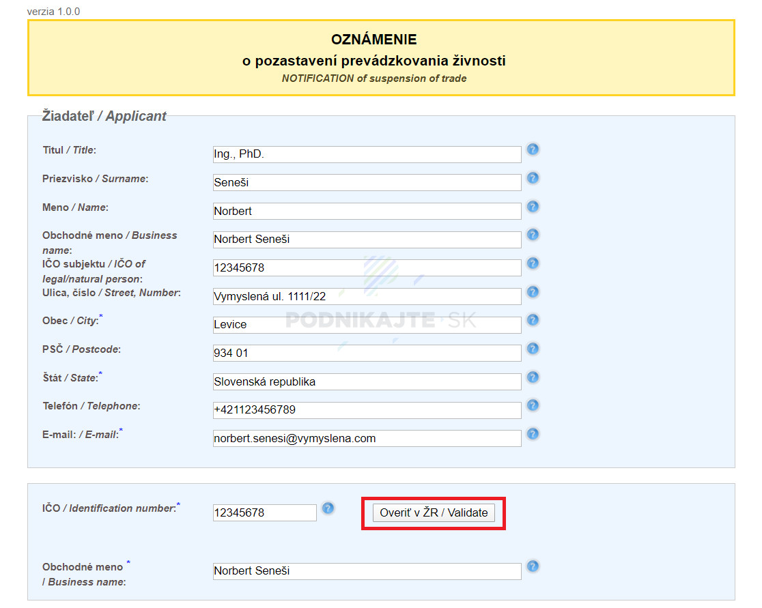Open help beside IČO Identification number field
Viewport: 762px width, 608px height.
click(328, 508)
